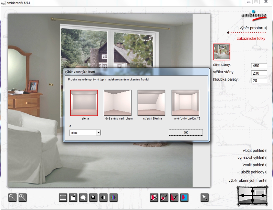Select 'dvě stěny nad rohem' option
The width and height of the screenshot is (273, 210).
tap(117, 103)
